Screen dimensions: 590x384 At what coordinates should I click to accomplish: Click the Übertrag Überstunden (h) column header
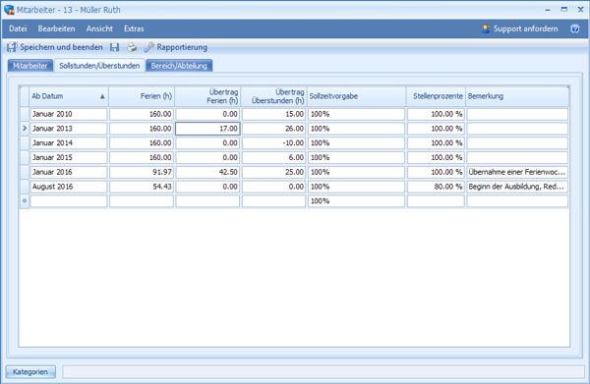click(274, 96)
